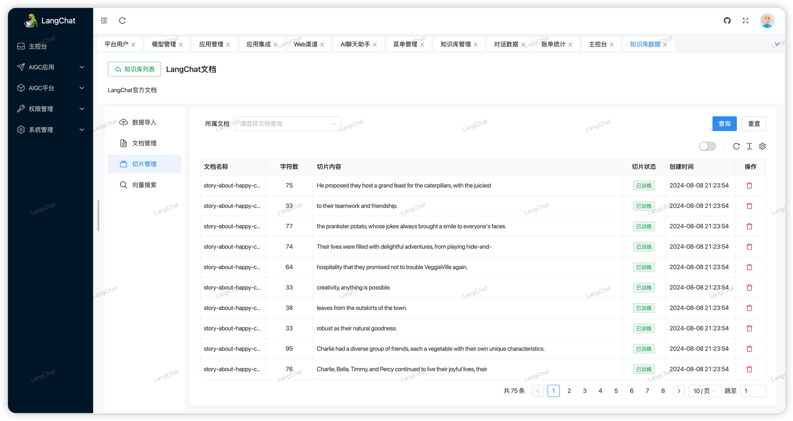Enter fullscreen using the expand icon
The width and height of the screenshot is (793, 421).
coord(745,20)
